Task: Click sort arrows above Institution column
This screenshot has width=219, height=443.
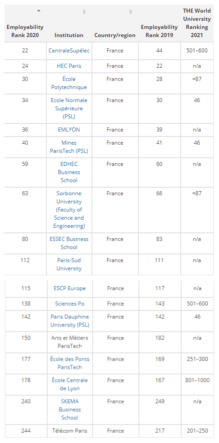Action: (84, 12)
